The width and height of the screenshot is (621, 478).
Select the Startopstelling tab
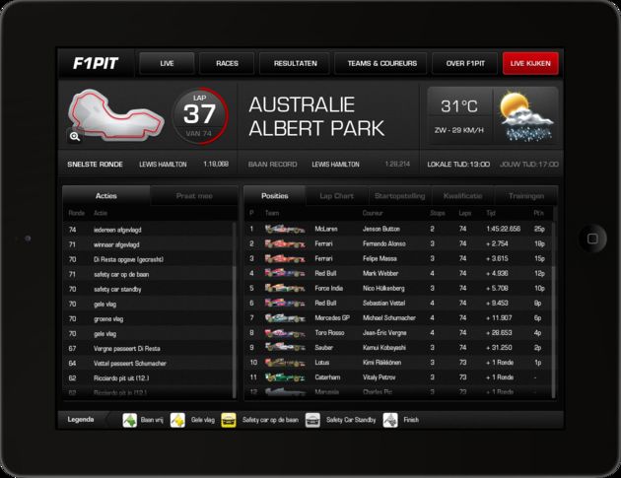click(x=399, y=196)
